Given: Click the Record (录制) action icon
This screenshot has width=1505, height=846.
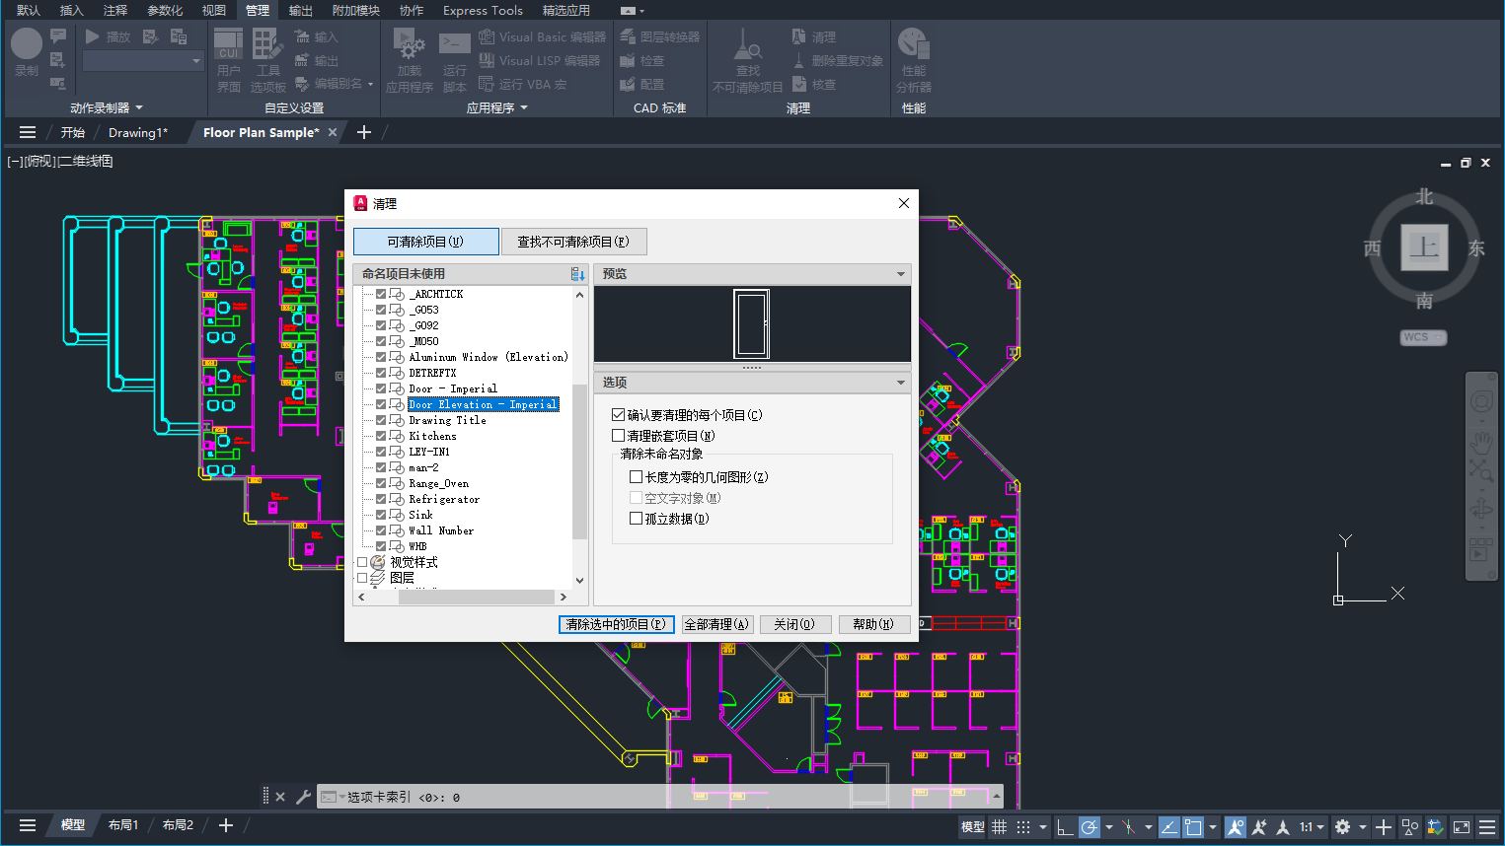Looking at the screenshot, I should [x=26, y=44].
